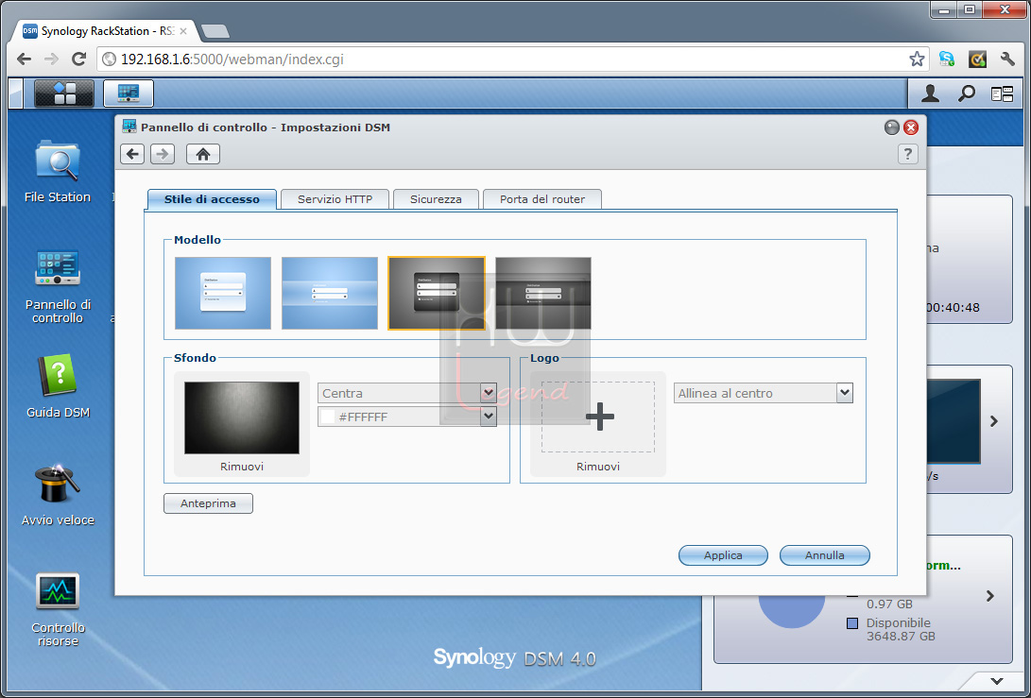Image resolution: width=1031 pixels, height=698 pixels.
Task: Switch to the Servizio HTTP tab
Action: point(335,199)
